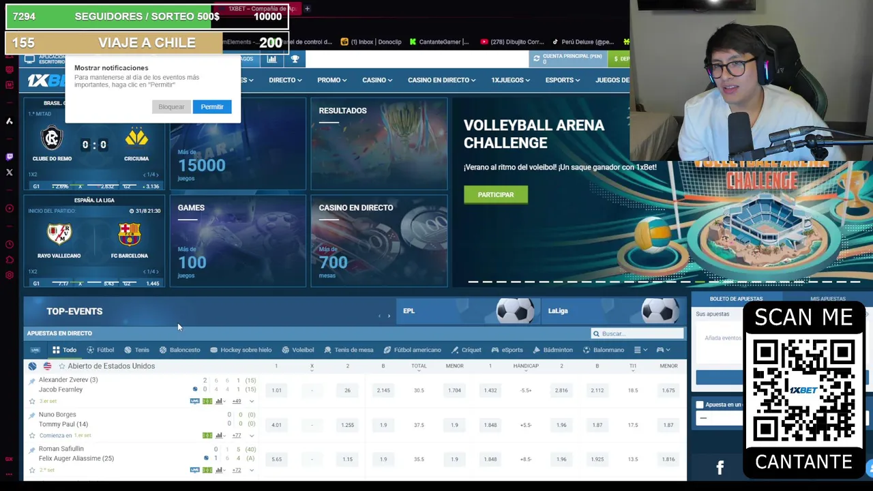
Task: Click the LIVE icon in Safiullin match row
Action: coord(194,470)
